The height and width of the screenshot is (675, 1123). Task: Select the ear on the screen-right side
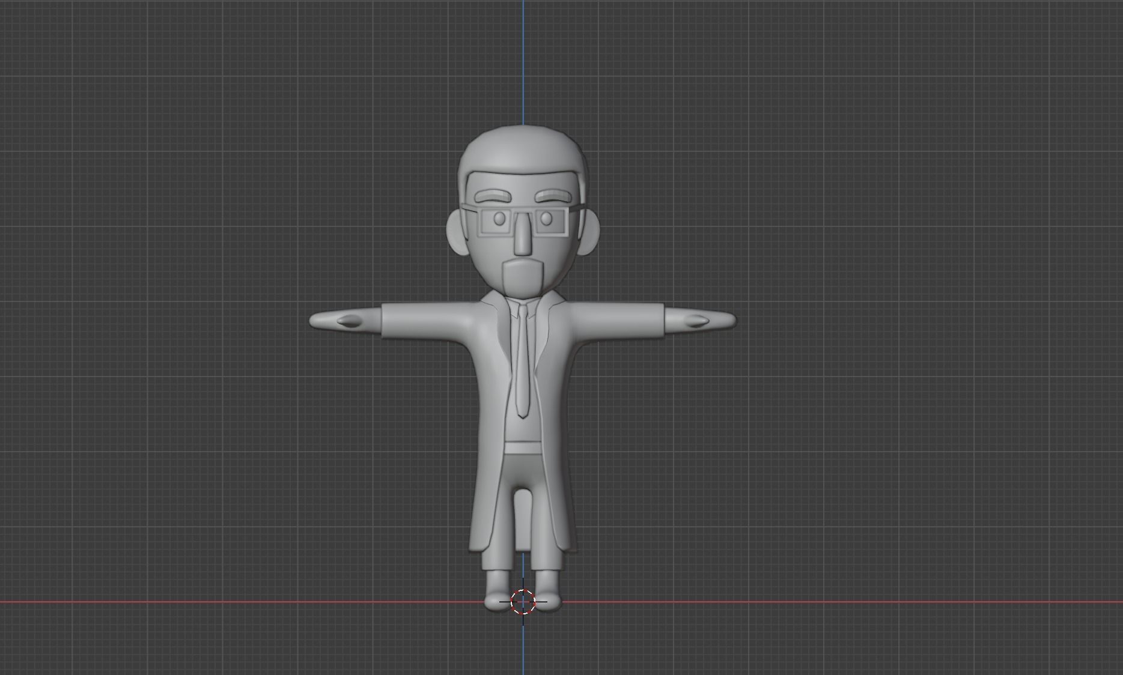(x=589, y=231)
